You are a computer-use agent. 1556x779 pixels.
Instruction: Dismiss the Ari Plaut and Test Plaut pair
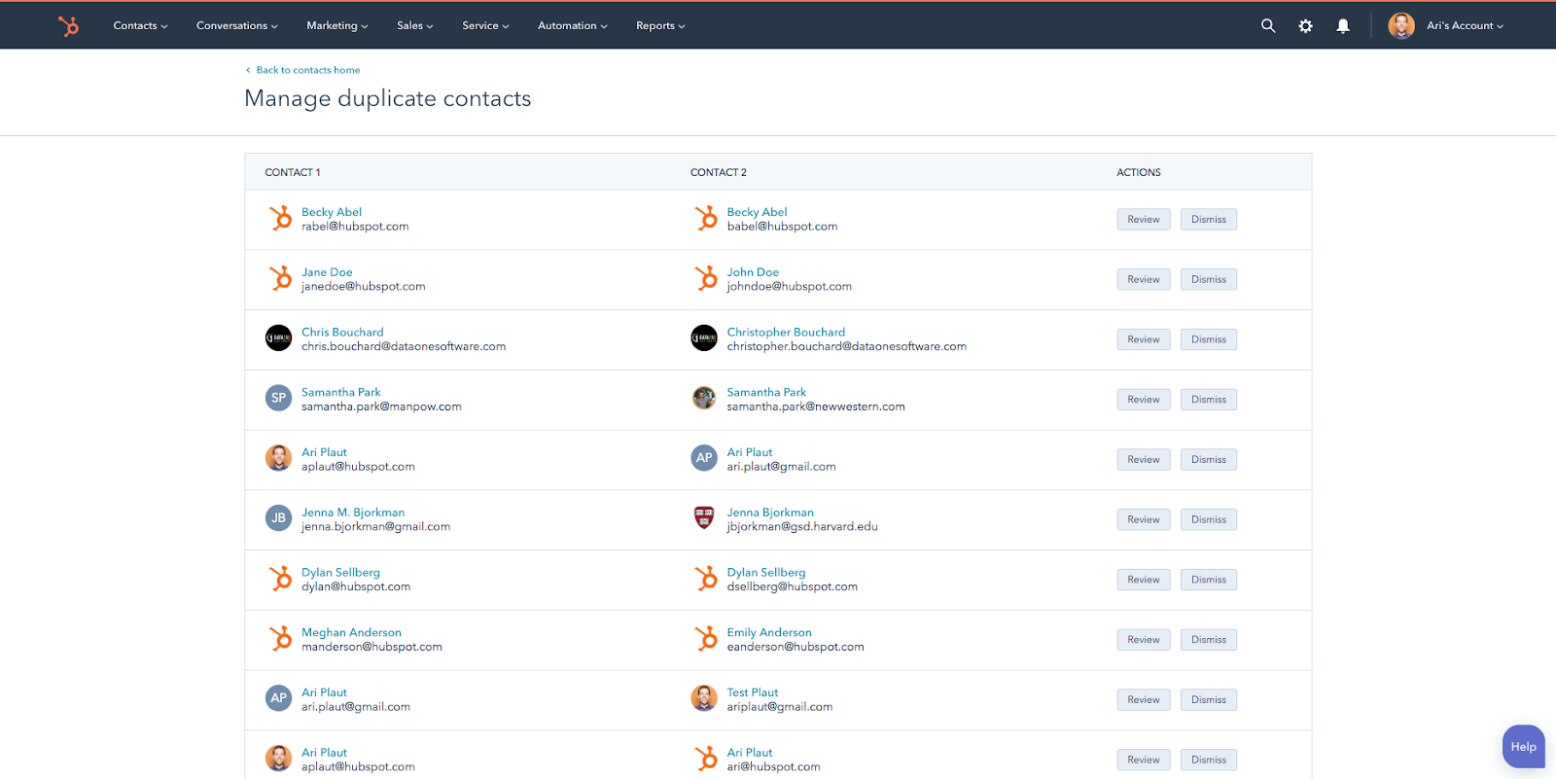1209,700
